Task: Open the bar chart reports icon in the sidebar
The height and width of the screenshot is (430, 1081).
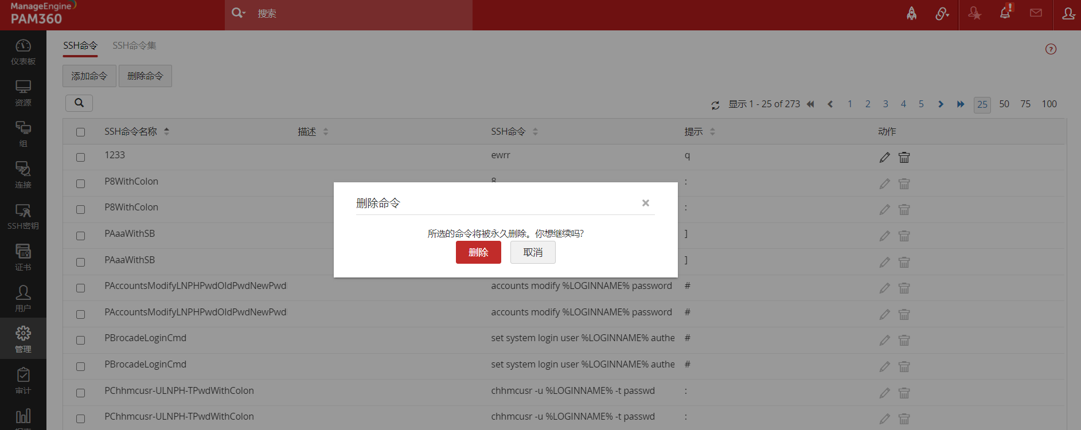Action: tap(23, 417)
